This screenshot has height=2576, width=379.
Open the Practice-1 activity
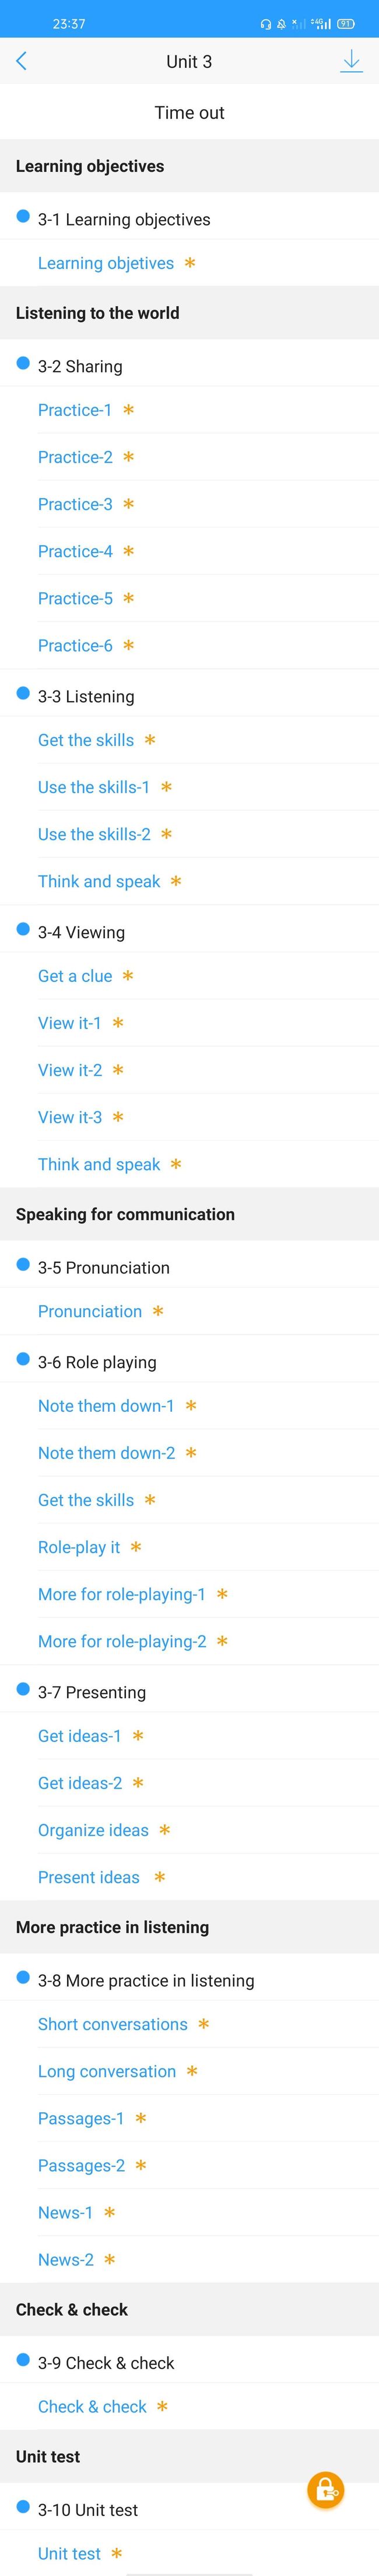pyautogui.click(x=75, y=410)
